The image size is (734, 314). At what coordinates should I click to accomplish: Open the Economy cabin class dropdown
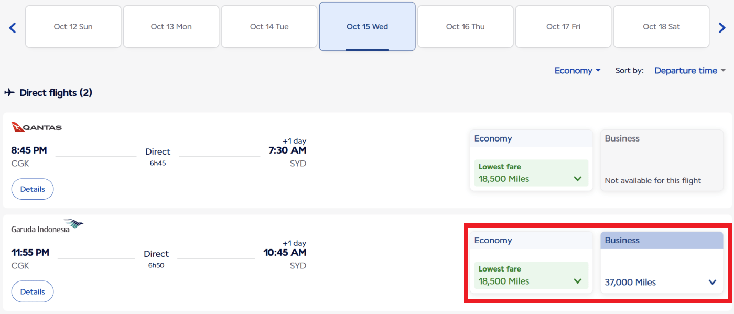[577, 71]
